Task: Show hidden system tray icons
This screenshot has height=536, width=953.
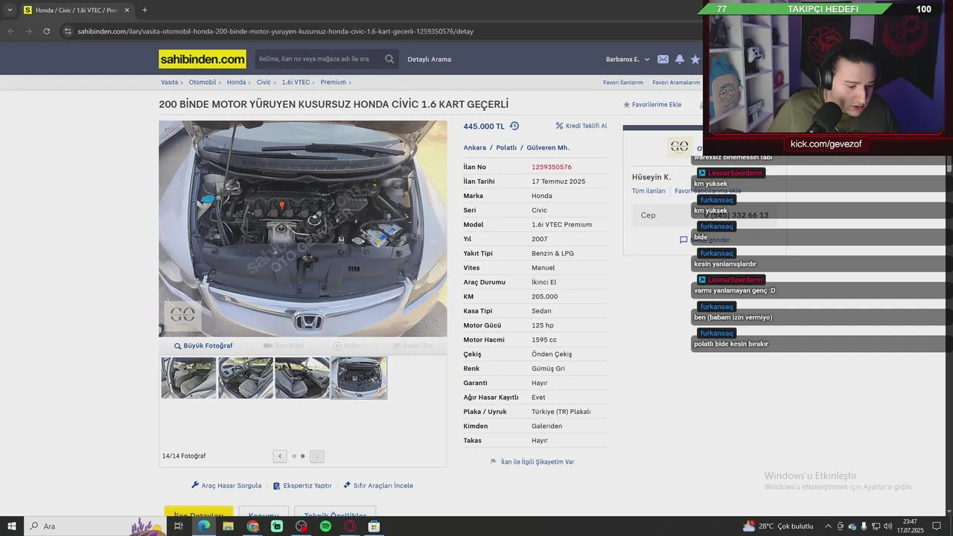Action: tap(828, 526)
